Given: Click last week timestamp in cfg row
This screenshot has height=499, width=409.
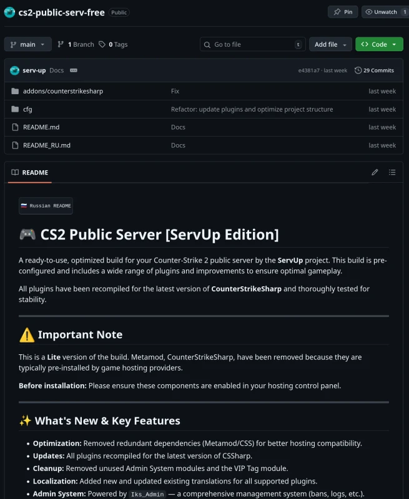Looking at the screenshot, I should coord(382,110).
